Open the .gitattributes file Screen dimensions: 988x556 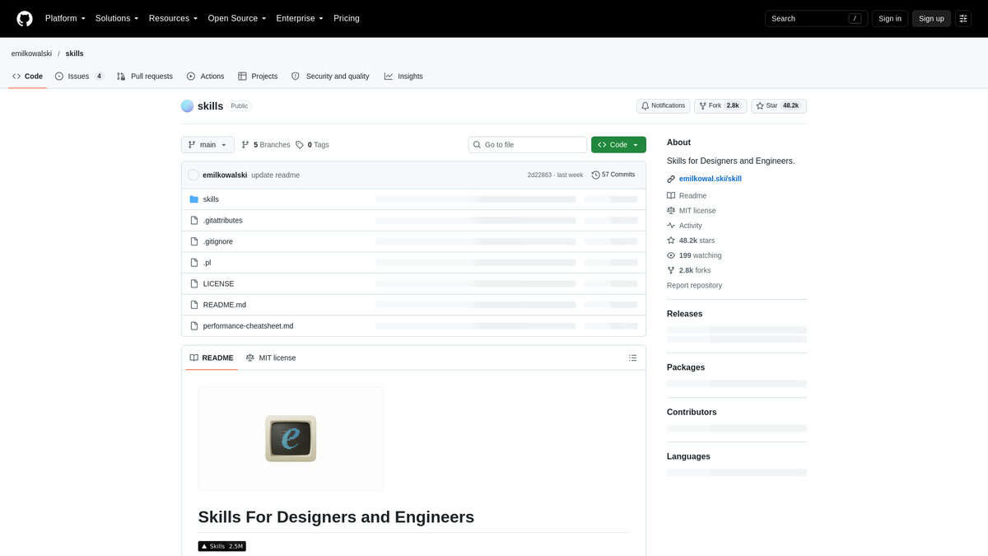click(x=222, y=221)
